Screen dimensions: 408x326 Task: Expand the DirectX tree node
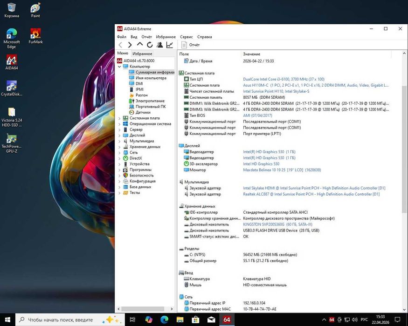[x=119, y=158]
